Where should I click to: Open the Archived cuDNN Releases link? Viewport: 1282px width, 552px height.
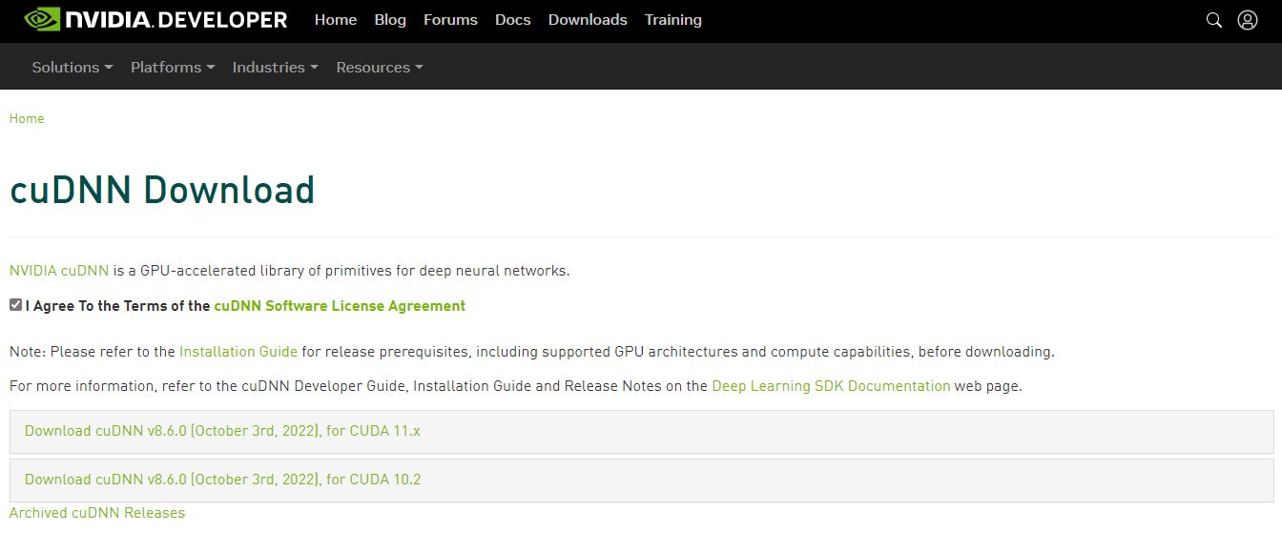pyautogui.click(x=97, y=513)
